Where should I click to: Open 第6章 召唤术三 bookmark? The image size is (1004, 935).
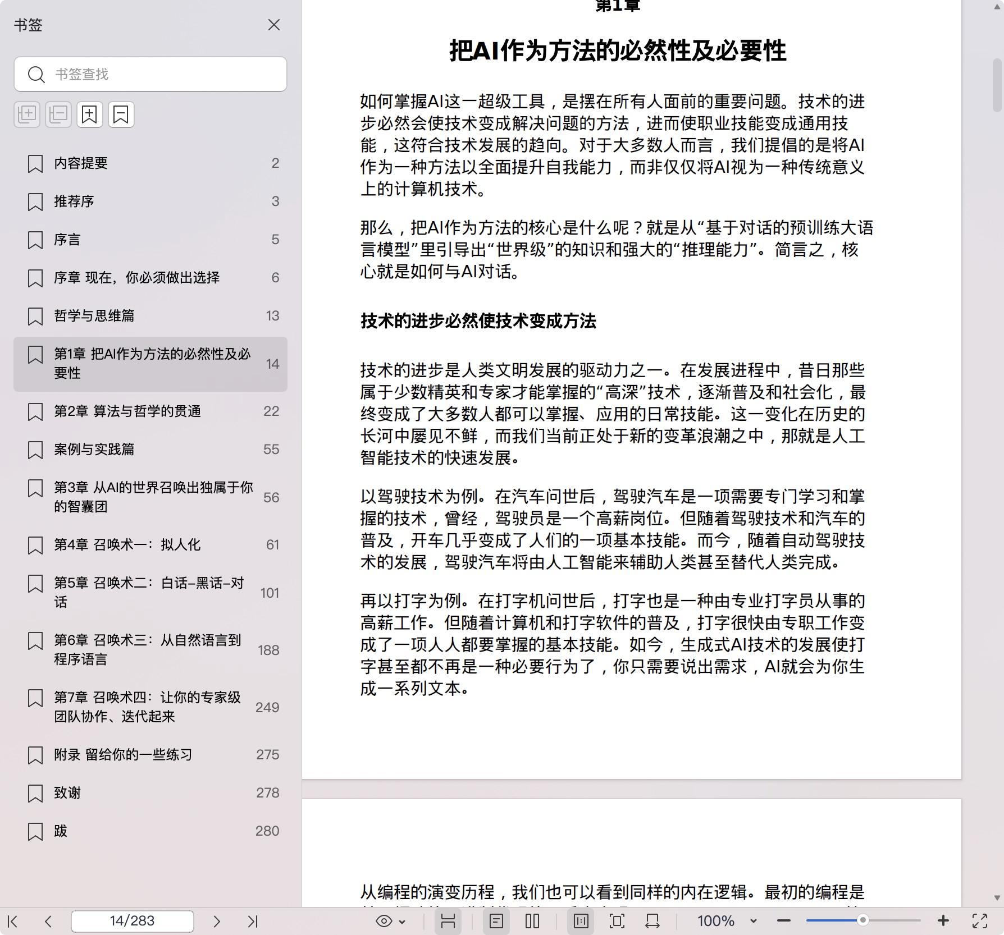click(x=150, y=650)
